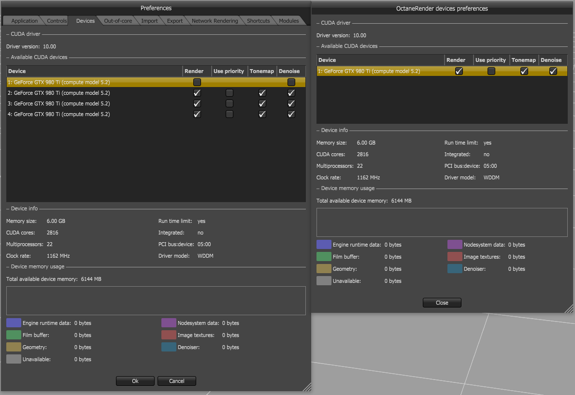Open the Shortcuts tab
This screenshot has height=395, width=575.
click(258, 21)
